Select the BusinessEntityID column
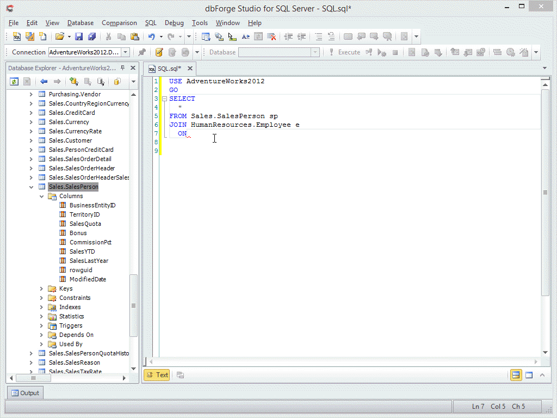The width and height of the screenshot is (557, 418). point(92,205)
